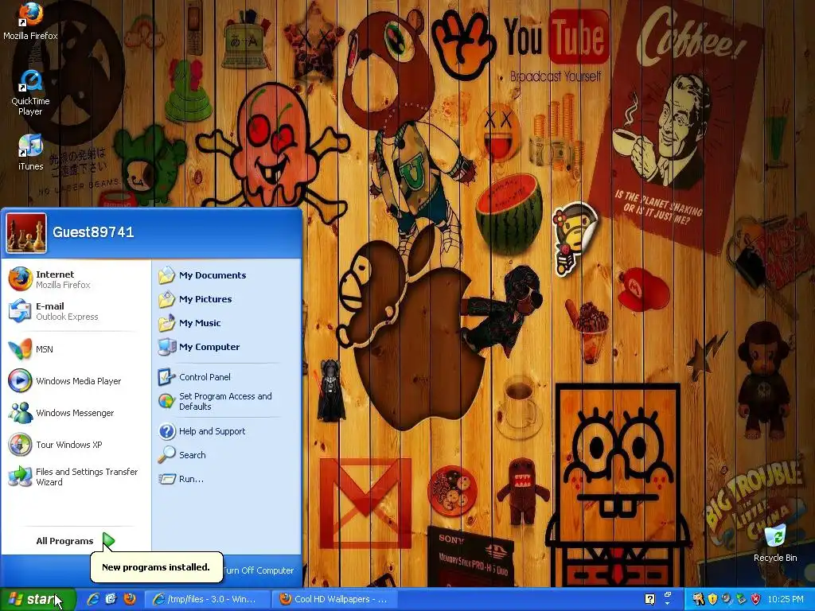Click the New programs installed balloon
The width and height of the screenshot is (815, 611).
tap(157, 566)
